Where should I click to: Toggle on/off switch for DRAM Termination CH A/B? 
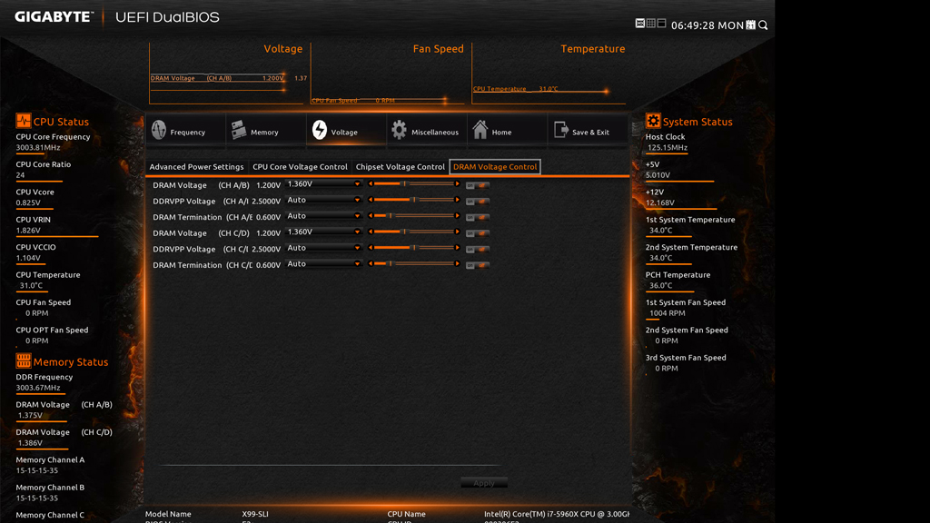477,217
